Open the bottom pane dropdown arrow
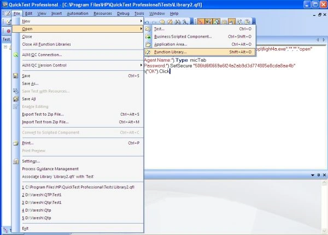 313,175
